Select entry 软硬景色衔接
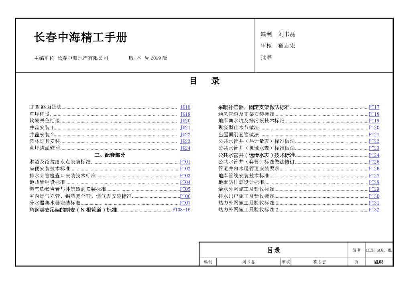 click(45, 121)
